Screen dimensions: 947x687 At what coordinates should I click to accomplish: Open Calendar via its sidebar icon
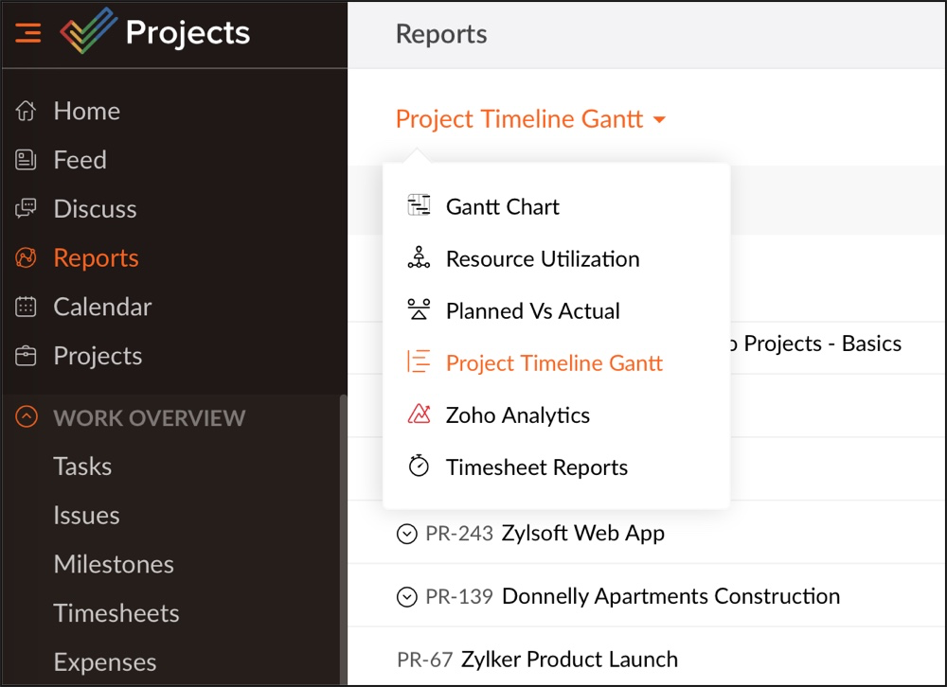pos(27,307)
